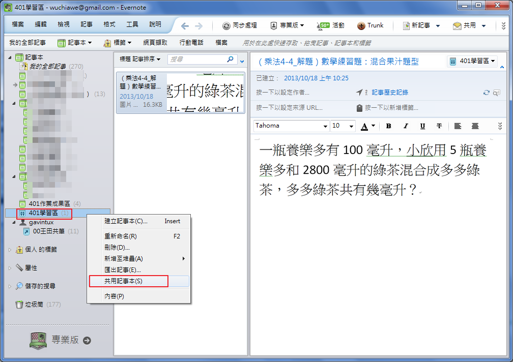Select 共用記事本(S) in context menu

(123, 281)
